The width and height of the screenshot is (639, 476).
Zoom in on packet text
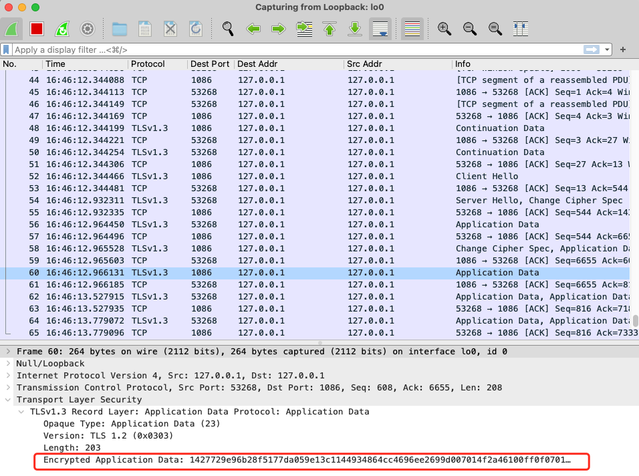[x=444, y=29]
